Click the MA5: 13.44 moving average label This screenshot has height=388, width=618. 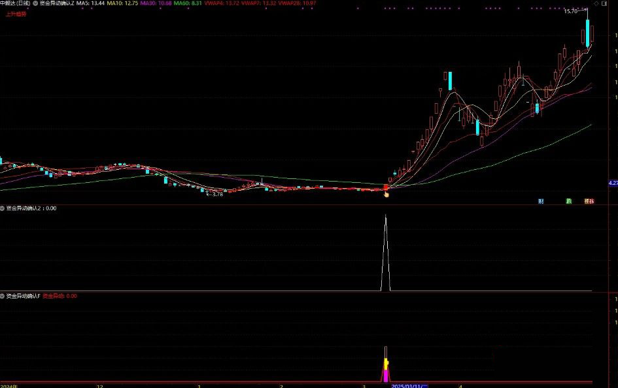[x=90, y=3]
